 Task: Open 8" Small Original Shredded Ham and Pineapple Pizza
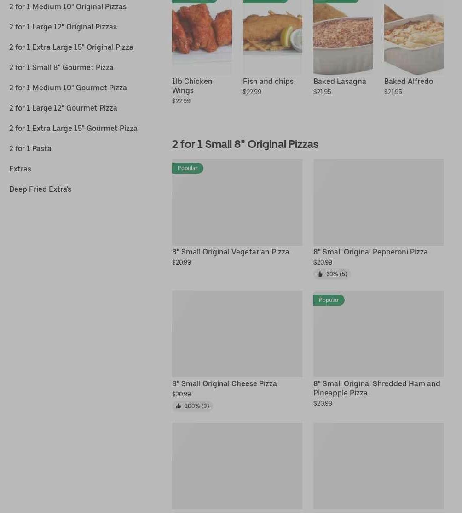coord(376,388)
